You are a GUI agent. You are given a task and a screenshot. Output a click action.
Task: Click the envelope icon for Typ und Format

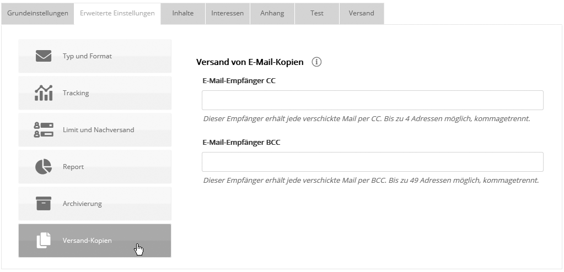coord(44,56)
